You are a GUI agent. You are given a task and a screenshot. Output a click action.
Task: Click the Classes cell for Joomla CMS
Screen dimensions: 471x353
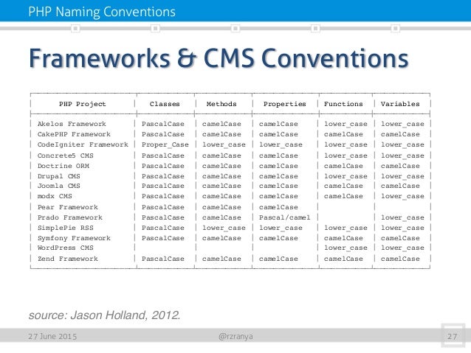163,186
